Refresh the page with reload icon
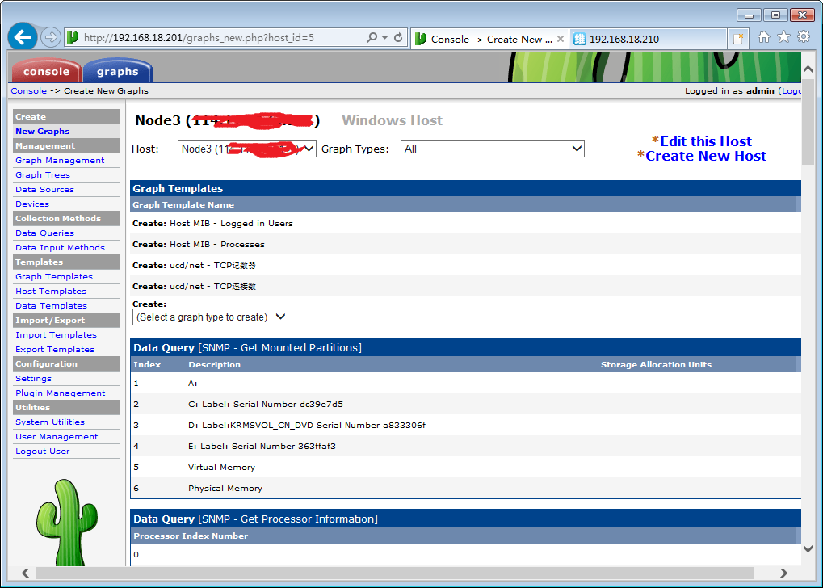Viewport: 823px width, 588px height. pyautogui.click(x=398, y=37)
